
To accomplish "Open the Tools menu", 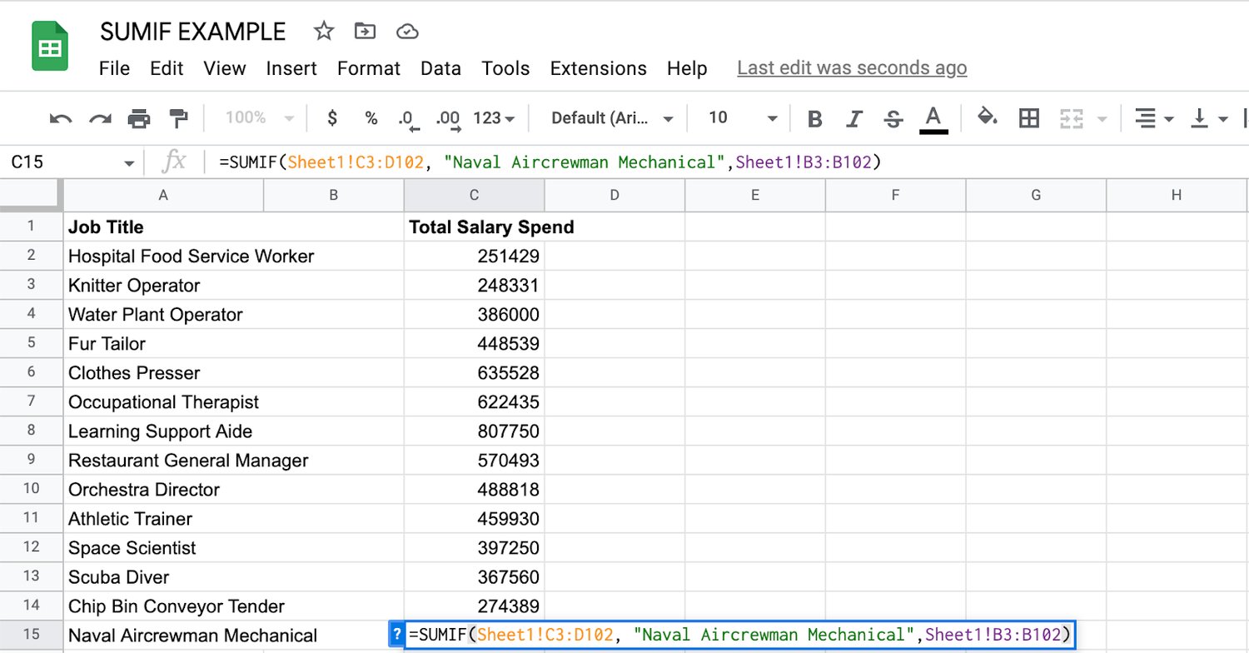I will (505, 68).
